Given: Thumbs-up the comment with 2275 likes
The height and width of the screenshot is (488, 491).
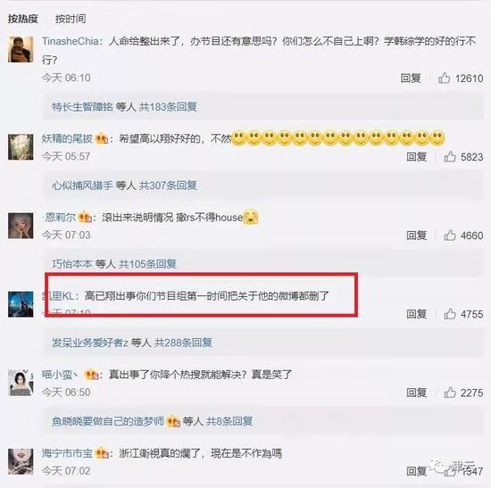Looking at the screenshot, I should [450, 393].
